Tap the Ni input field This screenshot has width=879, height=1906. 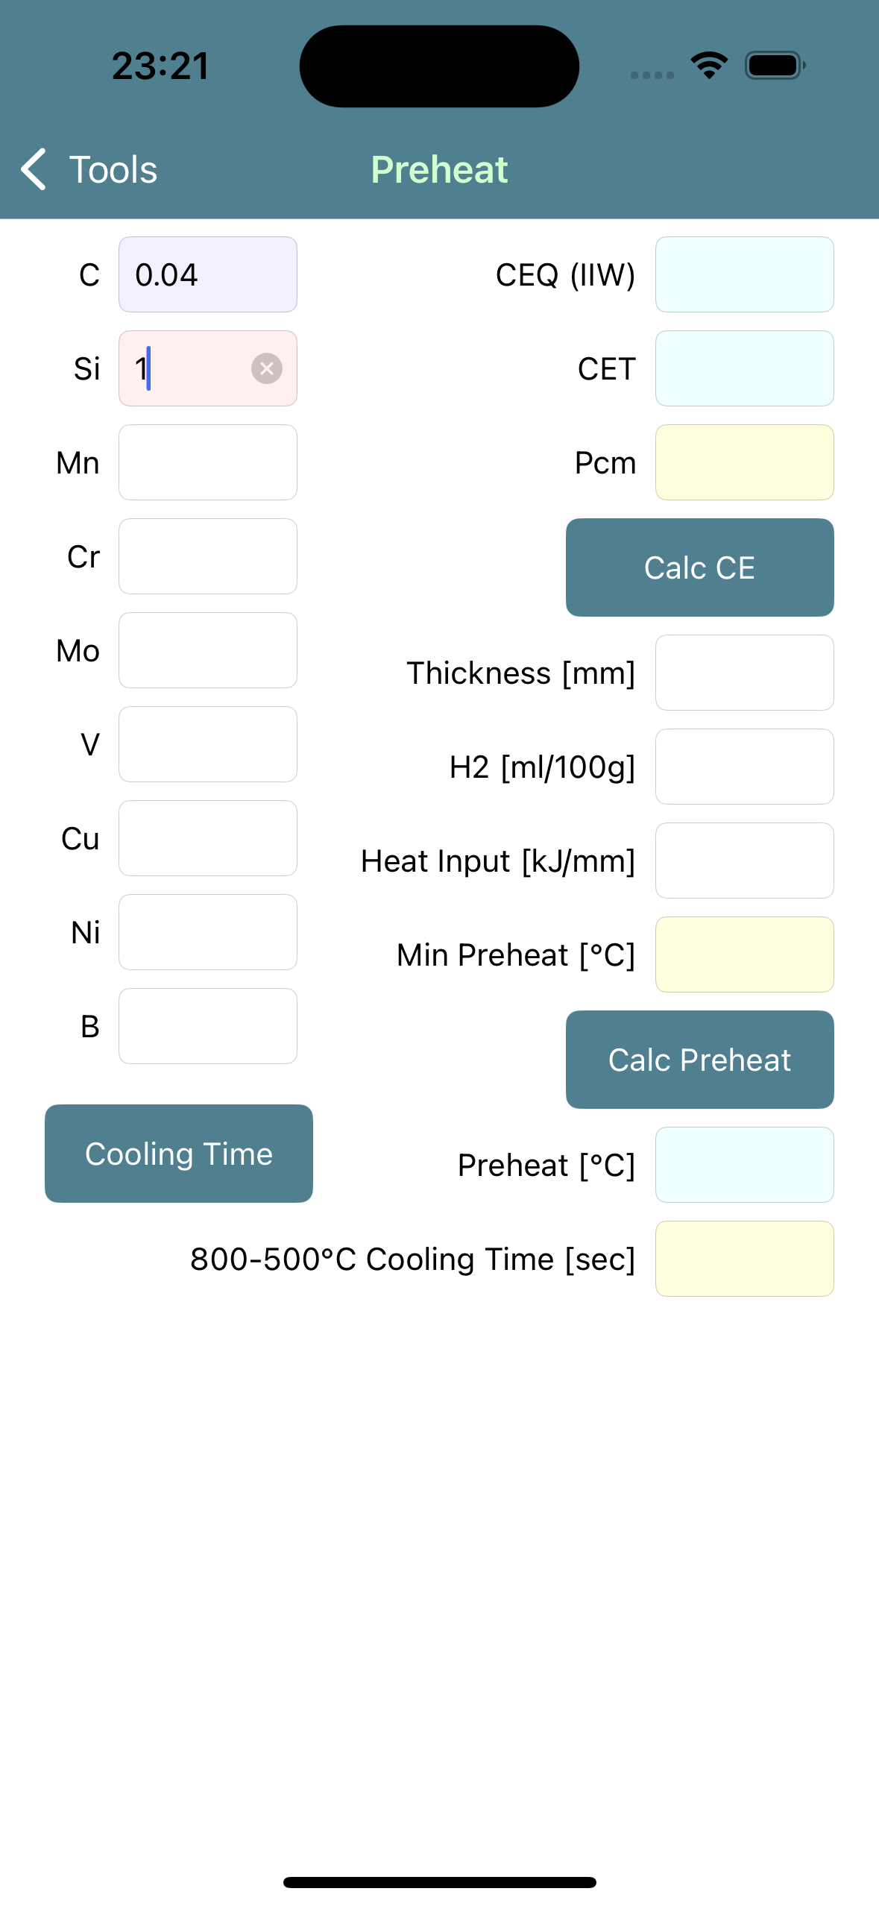(208, 932)
